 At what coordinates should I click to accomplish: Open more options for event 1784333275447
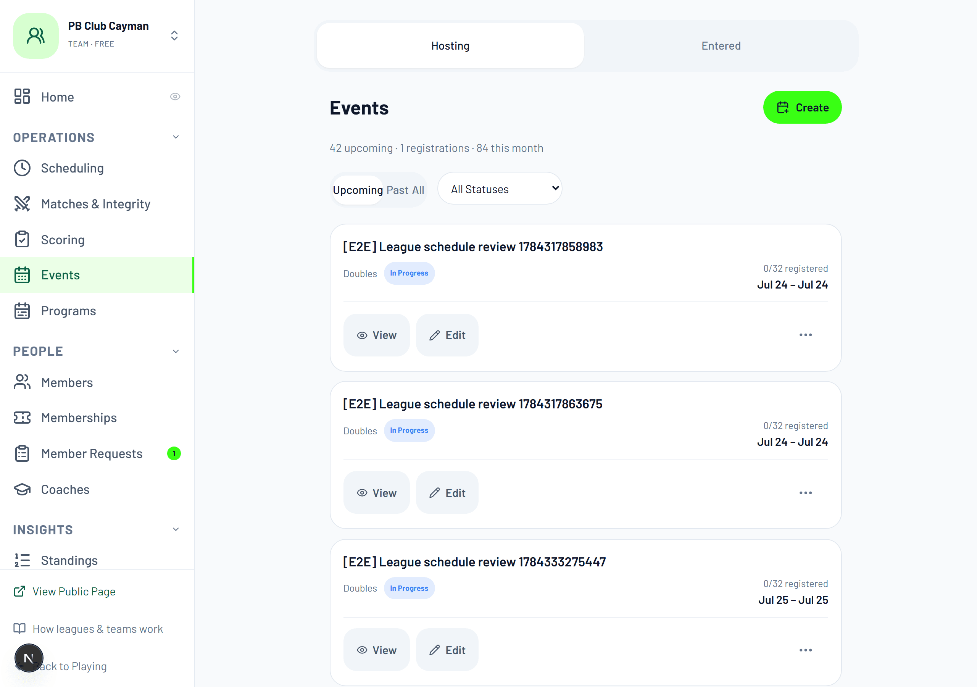point(805,650)
